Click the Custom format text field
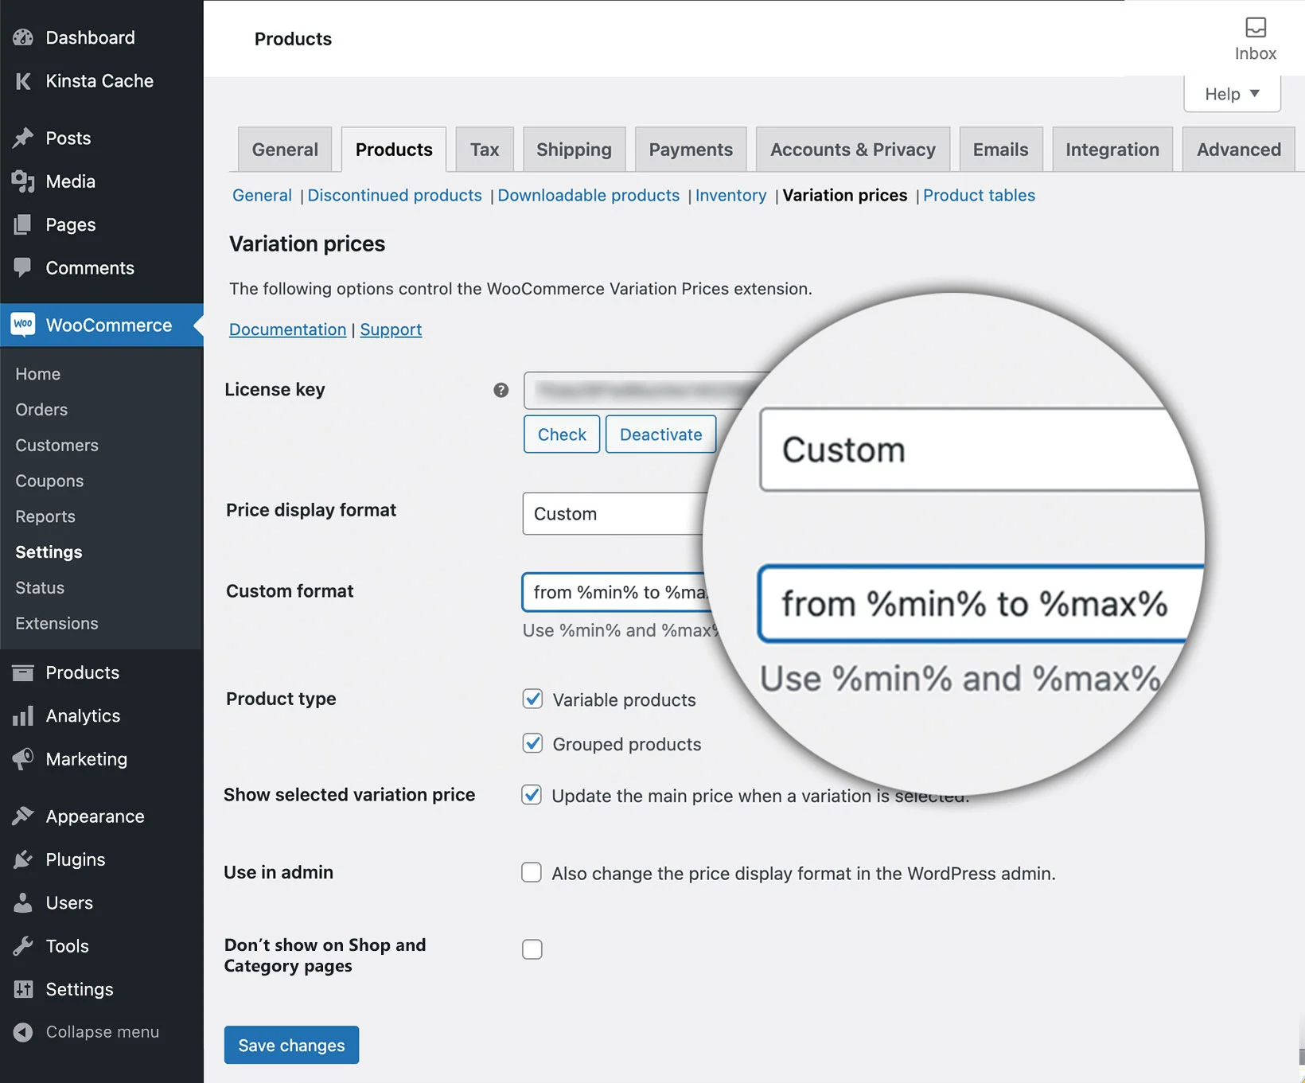1305x1083 pixels. (617, 592)
